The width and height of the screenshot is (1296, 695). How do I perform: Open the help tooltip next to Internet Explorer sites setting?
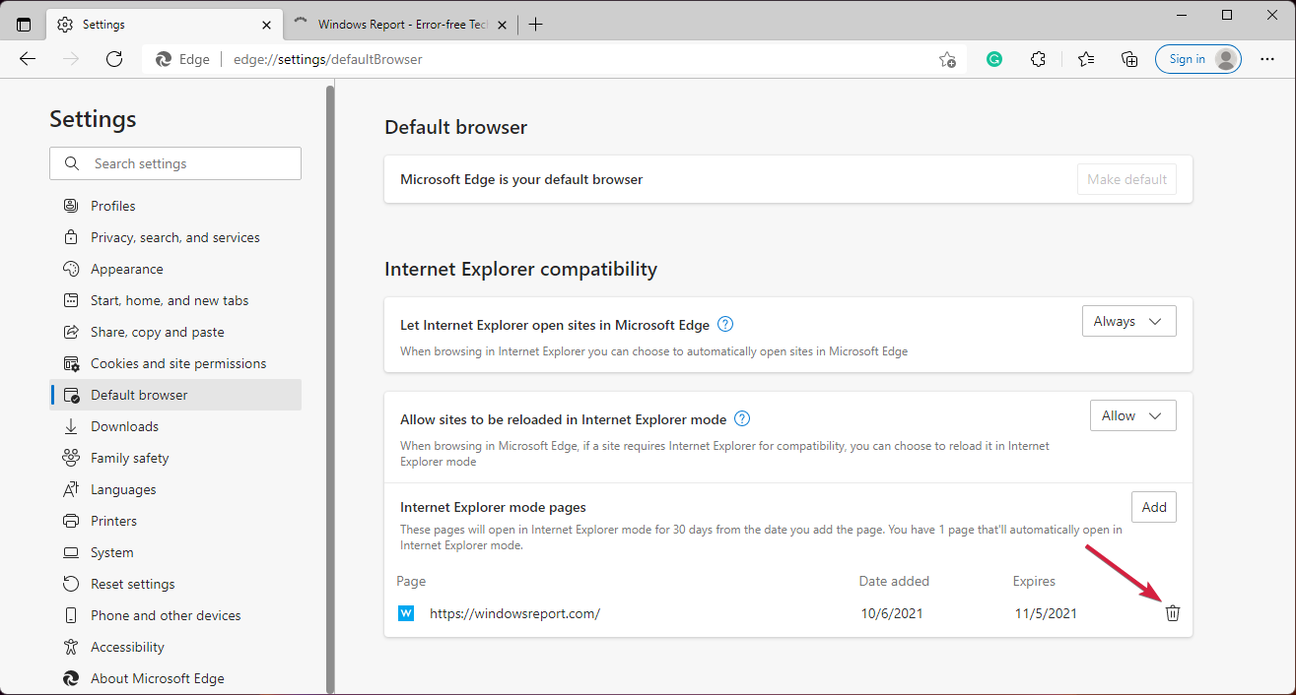(724, 324)
